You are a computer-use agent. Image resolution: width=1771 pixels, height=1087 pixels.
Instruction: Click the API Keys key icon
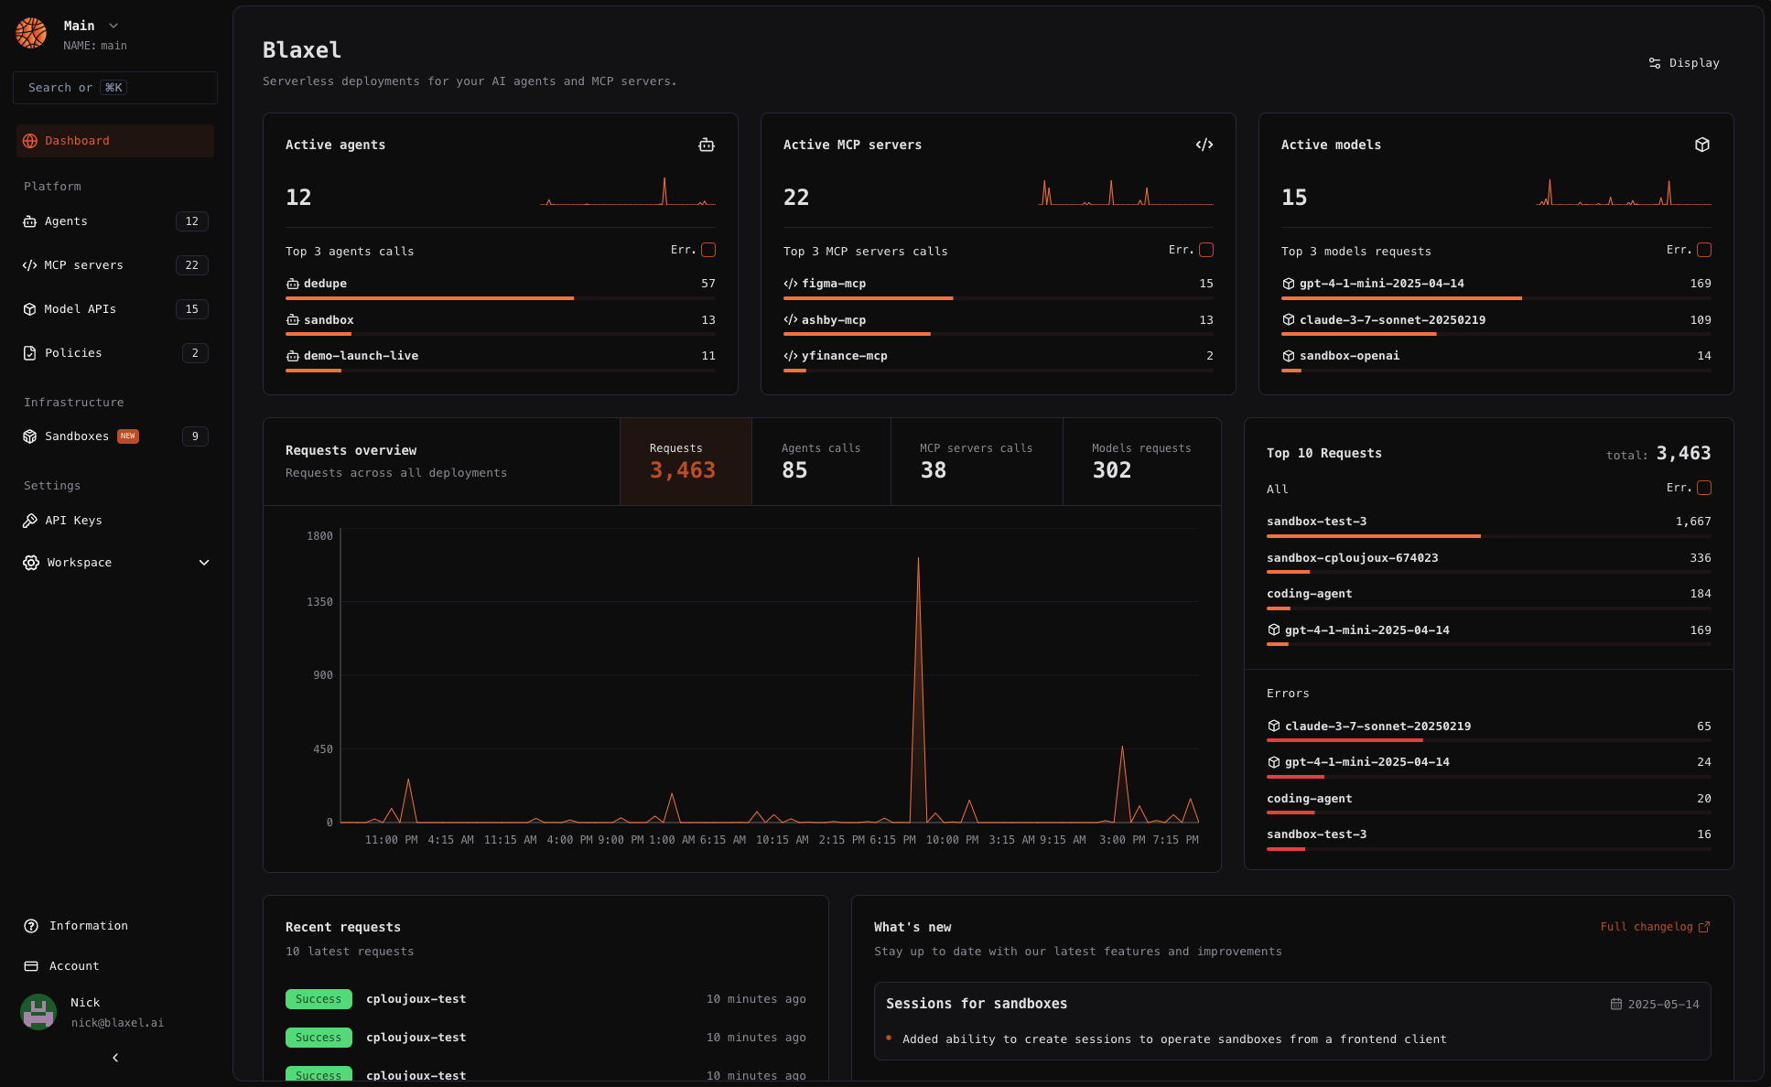coord(30,521)
